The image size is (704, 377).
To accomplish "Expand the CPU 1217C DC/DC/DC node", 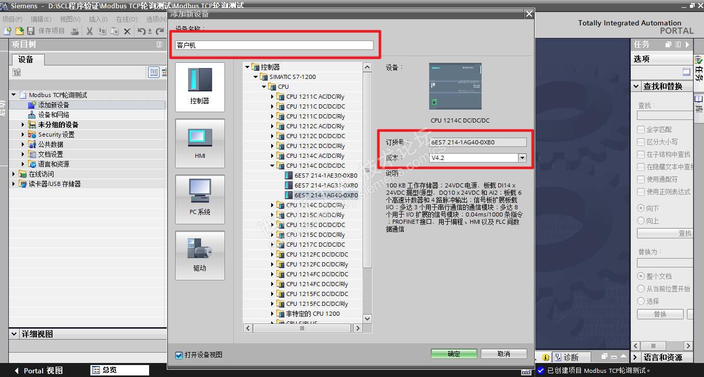I will click(x=272, y=245).
